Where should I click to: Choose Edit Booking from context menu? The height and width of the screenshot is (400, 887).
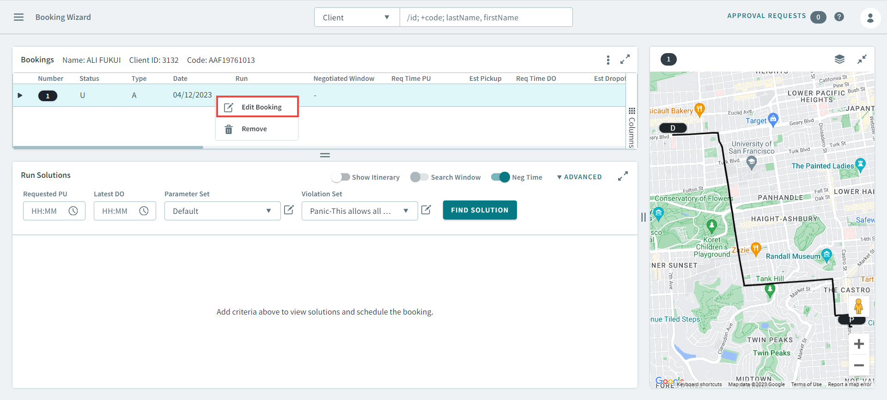(x=257, y=107)
